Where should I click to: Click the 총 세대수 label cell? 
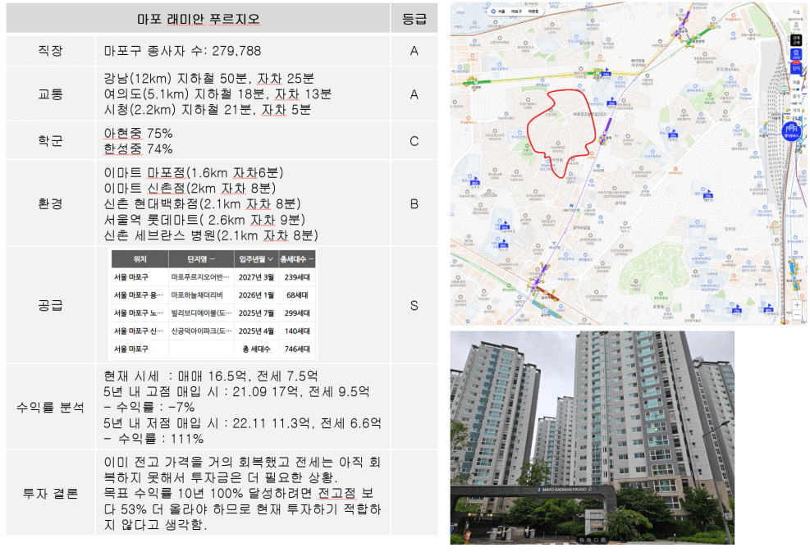click(256, 349)
